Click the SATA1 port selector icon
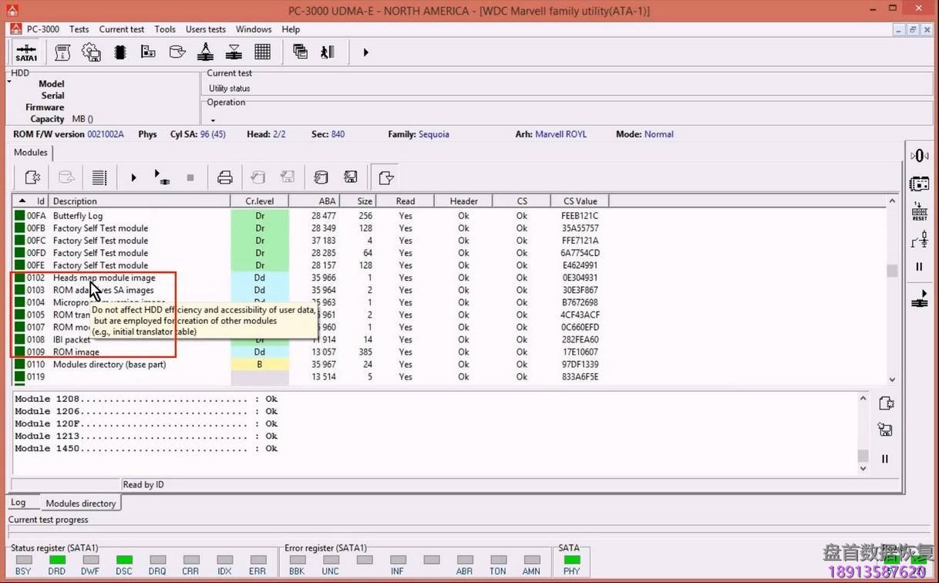 tap(26, 52)
